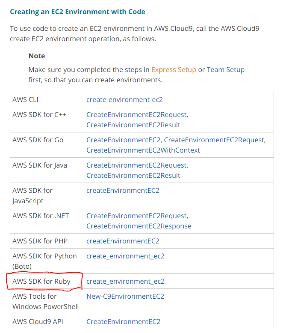This screenshot has height=333, width=283.
Task: Open the CreateEnvironmentEC2WithContext link
Action: pos(143,150)
